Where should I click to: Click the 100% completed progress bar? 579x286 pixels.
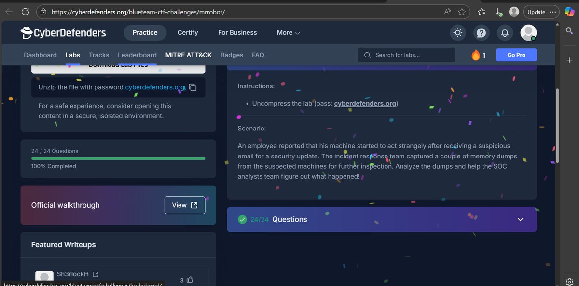pyautogui.click(x=118, y=158)
